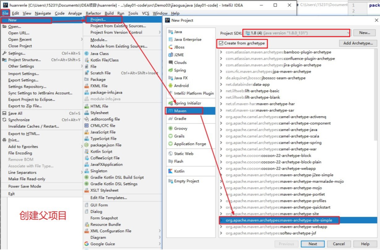Click the Settings wrench icon in File menu
The width and height of the screenshot is (380, 250).
point(4,53)
